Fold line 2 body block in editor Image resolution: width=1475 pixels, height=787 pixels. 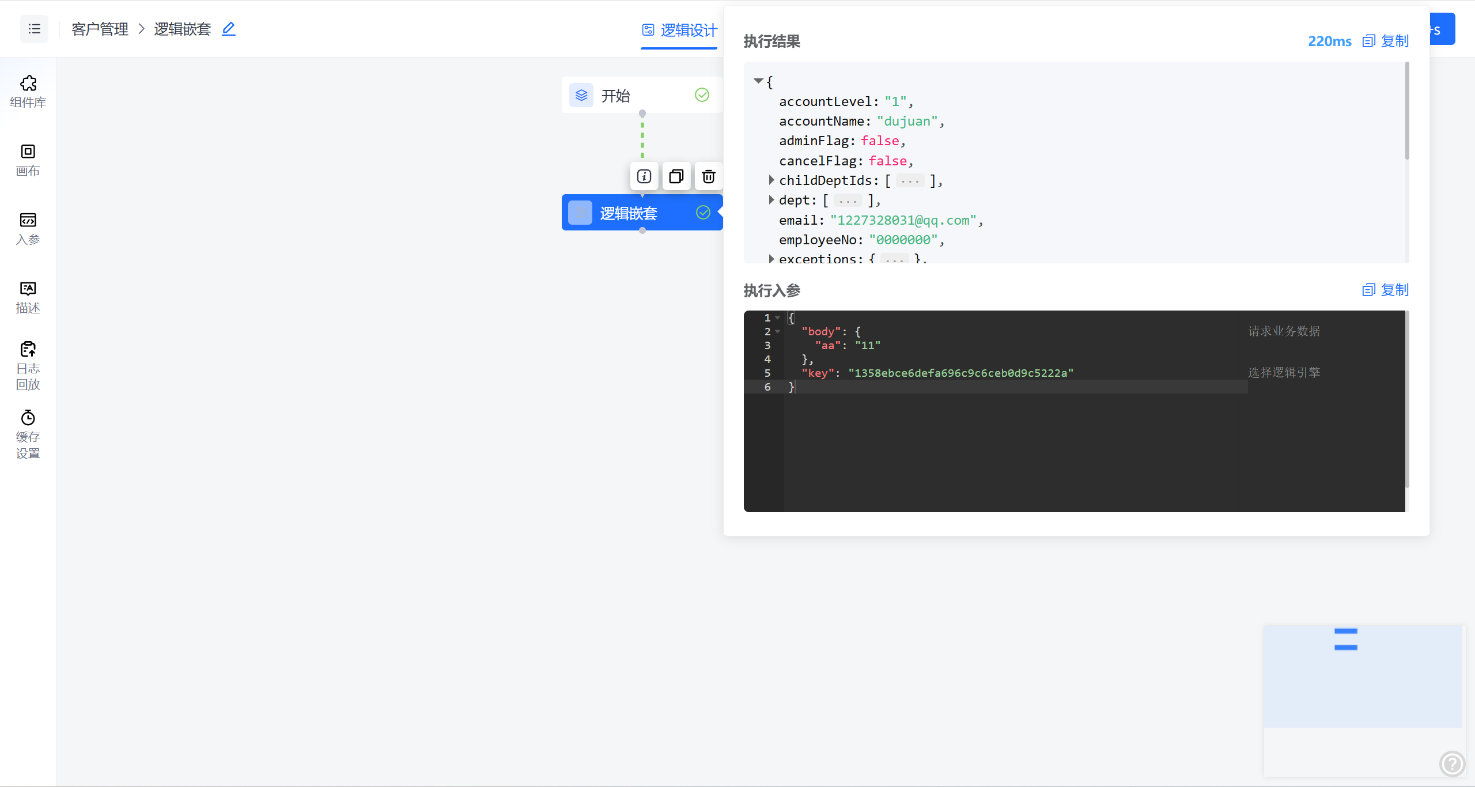pyautogui.click(x=778, y=332)
